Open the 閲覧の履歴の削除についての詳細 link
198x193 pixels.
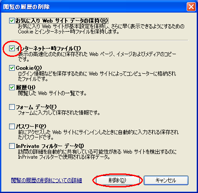(x=46, y=180)
